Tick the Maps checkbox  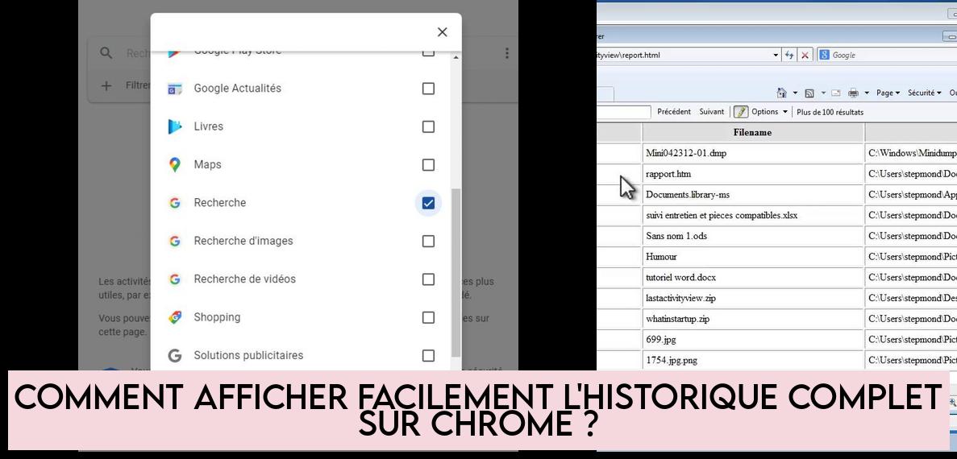pyautogui.click(x=428, y=165)
